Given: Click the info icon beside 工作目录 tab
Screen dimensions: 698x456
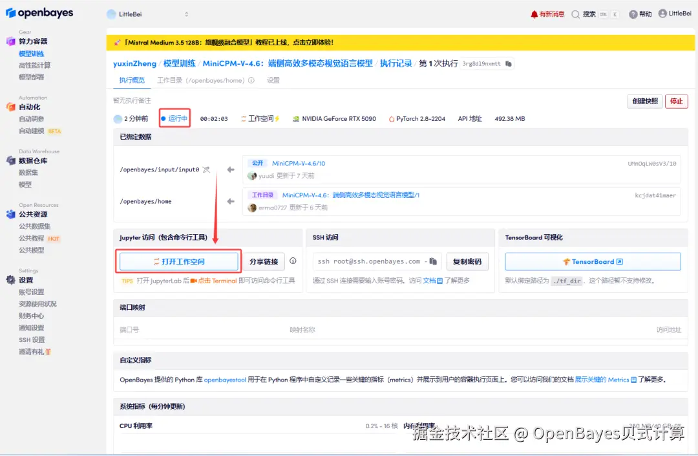Looking at the screenshot, I should tap(251, 80).
